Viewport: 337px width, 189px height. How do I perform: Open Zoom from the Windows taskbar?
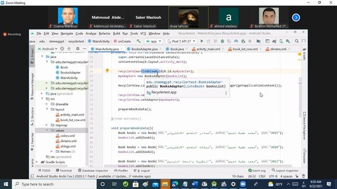click(x=243, y=184)
